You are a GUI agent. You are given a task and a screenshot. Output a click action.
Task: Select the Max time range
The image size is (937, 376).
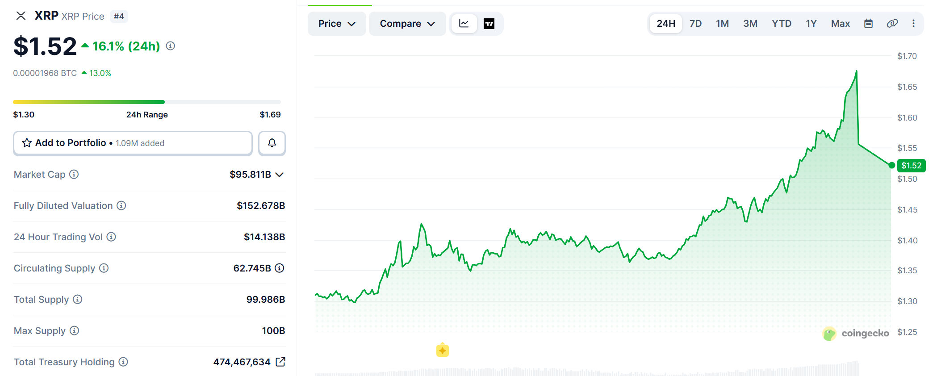click(841, 24)
